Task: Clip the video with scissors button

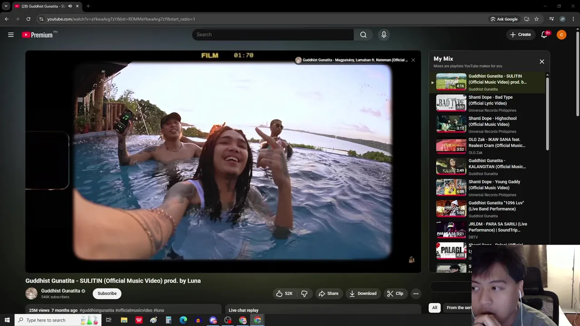Action: click(395, 293)
